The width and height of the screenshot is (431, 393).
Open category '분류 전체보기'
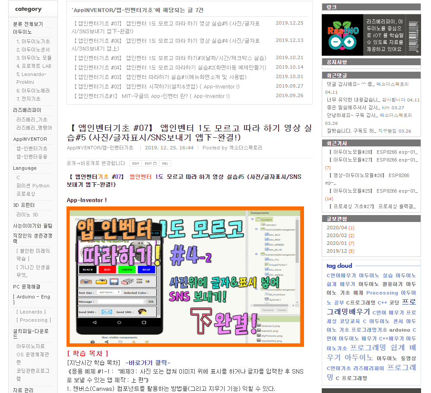tap(28, 24)
